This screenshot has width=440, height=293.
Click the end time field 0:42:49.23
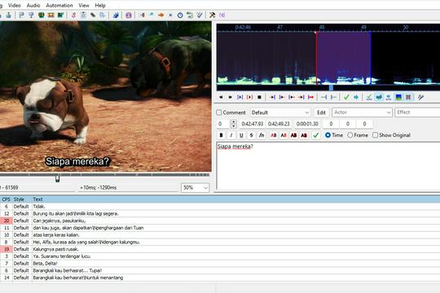click(x=279, y=124)
